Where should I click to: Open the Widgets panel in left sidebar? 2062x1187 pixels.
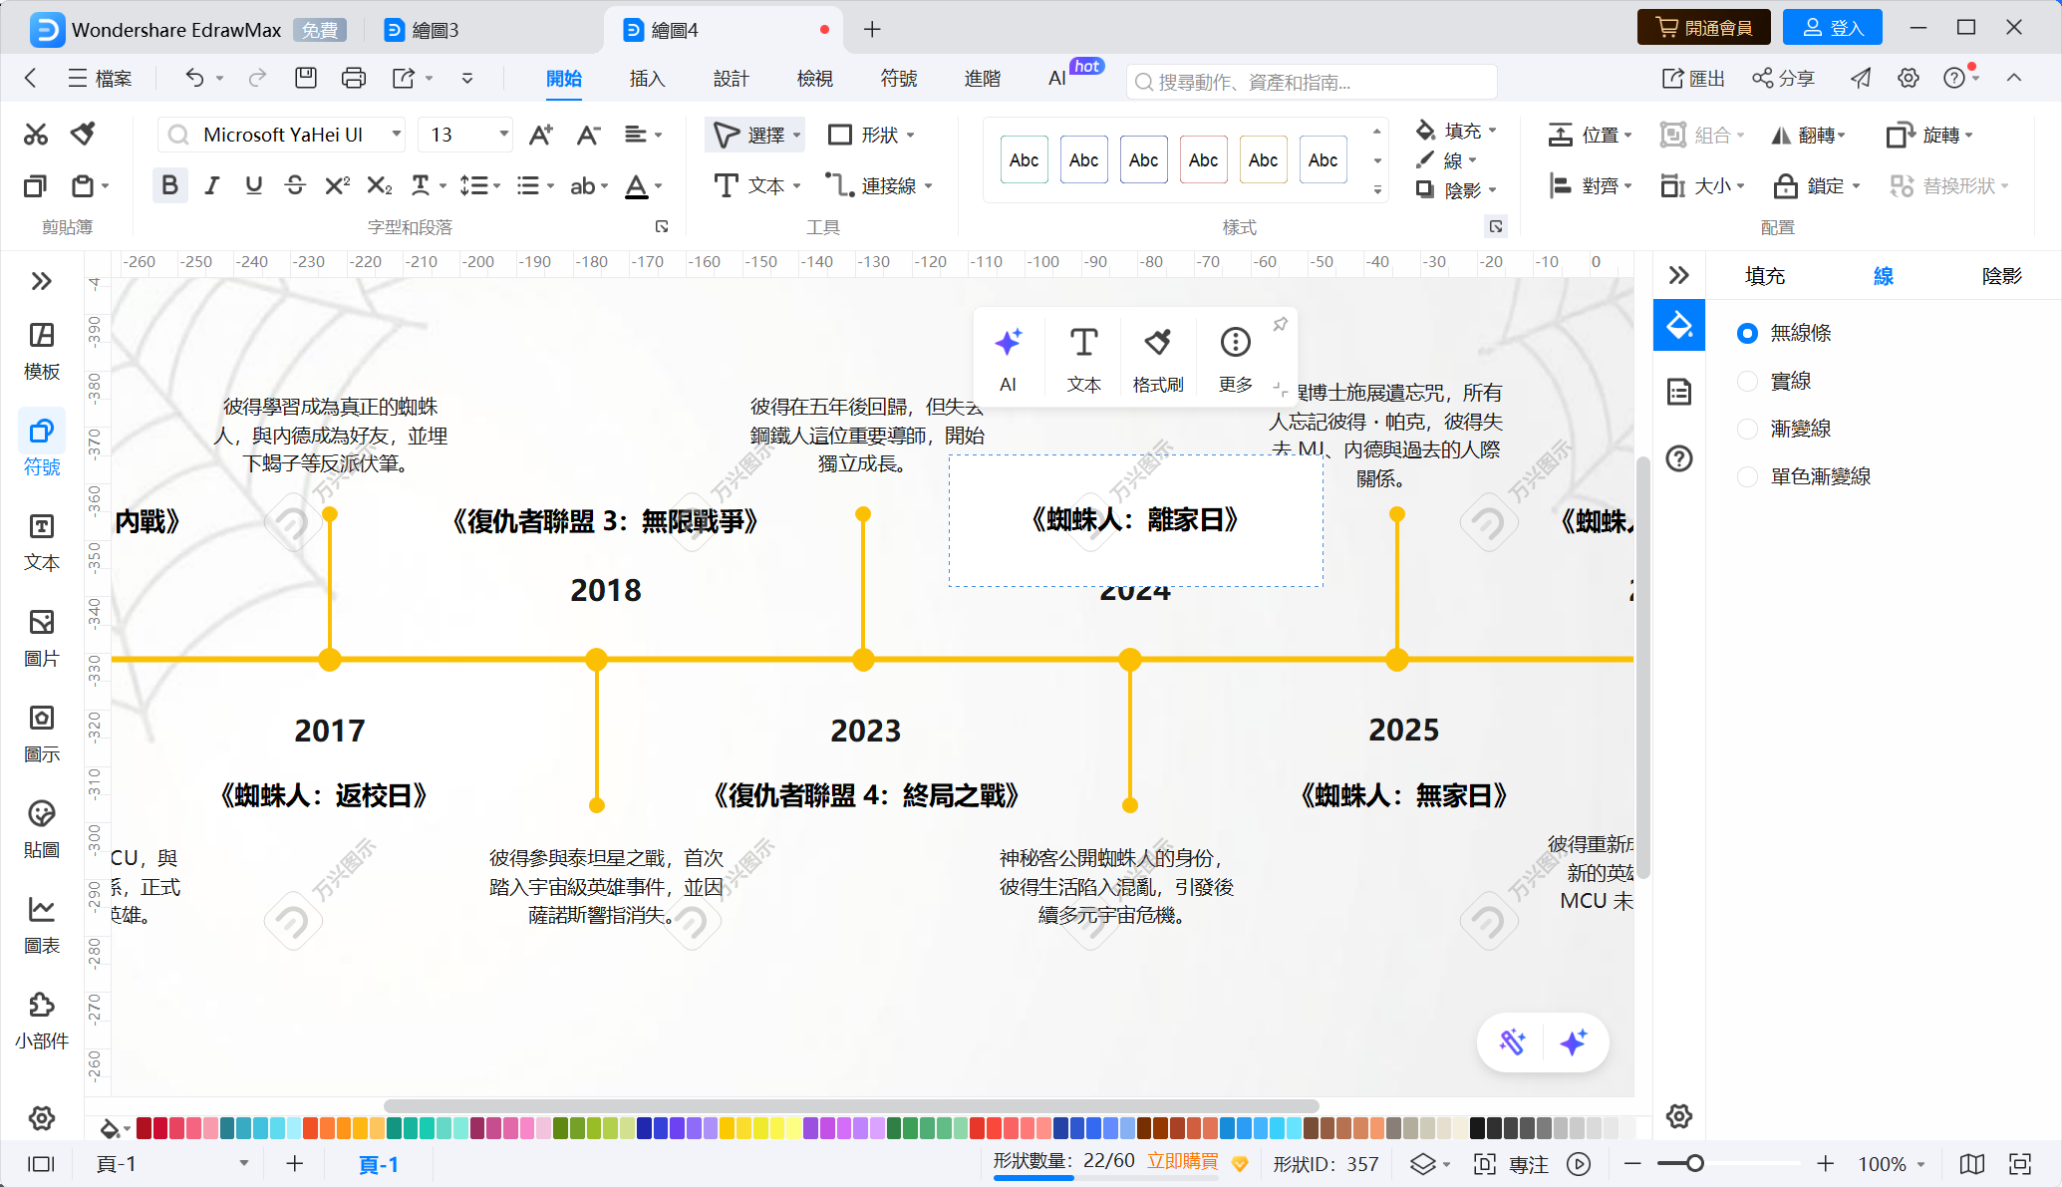tap(42, 1022)
